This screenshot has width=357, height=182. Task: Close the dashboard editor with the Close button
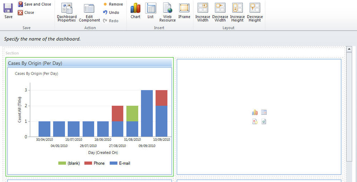coord(26,12)
